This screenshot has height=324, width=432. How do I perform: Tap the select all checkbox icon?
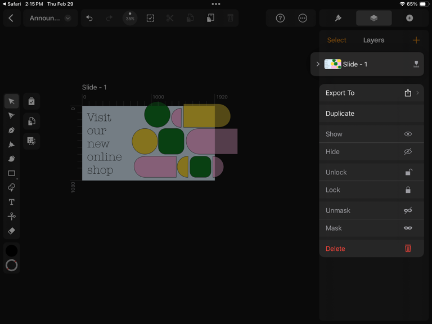150,18
